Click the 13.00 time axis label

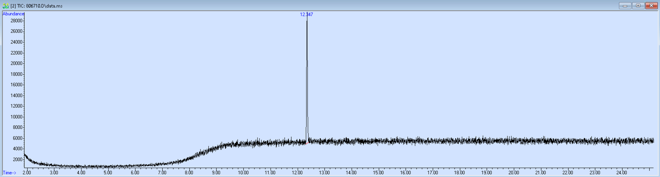tap(324, 173)
